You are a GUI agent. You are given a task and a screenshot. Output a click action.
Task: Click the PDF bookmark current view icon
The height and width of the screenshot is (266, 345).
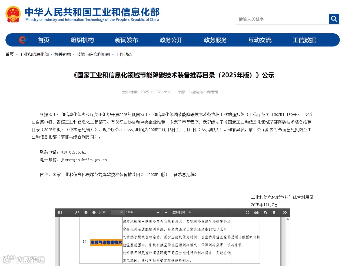(274, 212)
